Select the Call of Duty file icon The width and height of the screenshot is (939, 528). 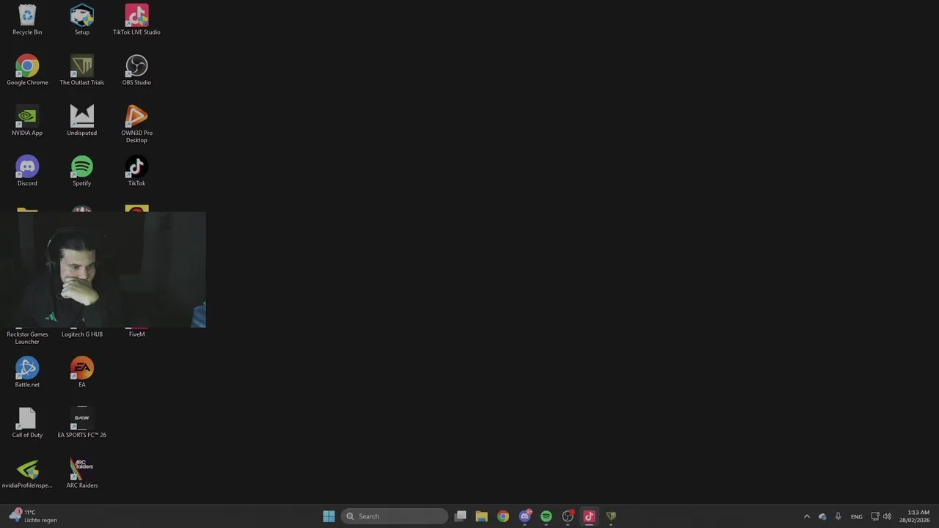[x=27, y=423]
